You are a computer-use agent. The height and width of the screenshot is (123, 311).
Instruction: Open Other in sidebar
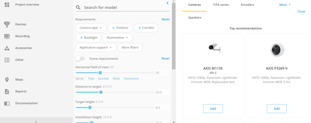19,60
